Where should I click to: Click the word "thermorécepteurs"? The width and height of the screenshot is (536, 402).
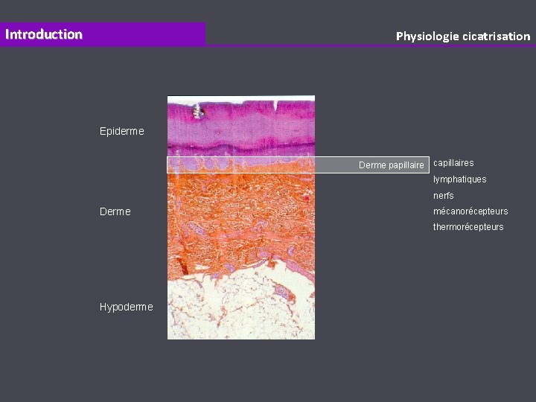coord(468,227)
